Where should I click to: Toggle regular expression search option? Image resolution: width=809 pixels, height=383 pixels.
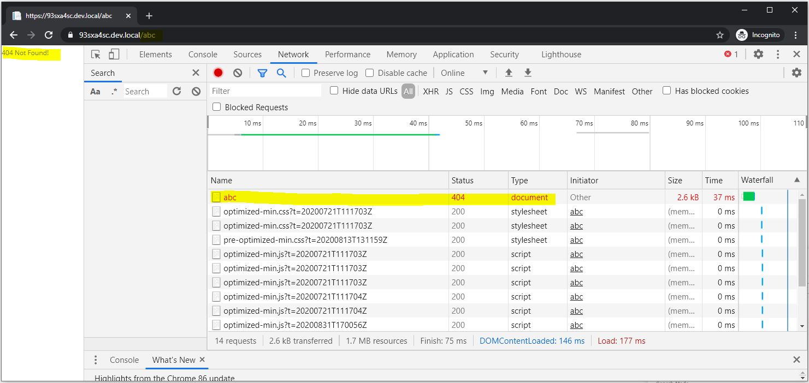point(114,91)
